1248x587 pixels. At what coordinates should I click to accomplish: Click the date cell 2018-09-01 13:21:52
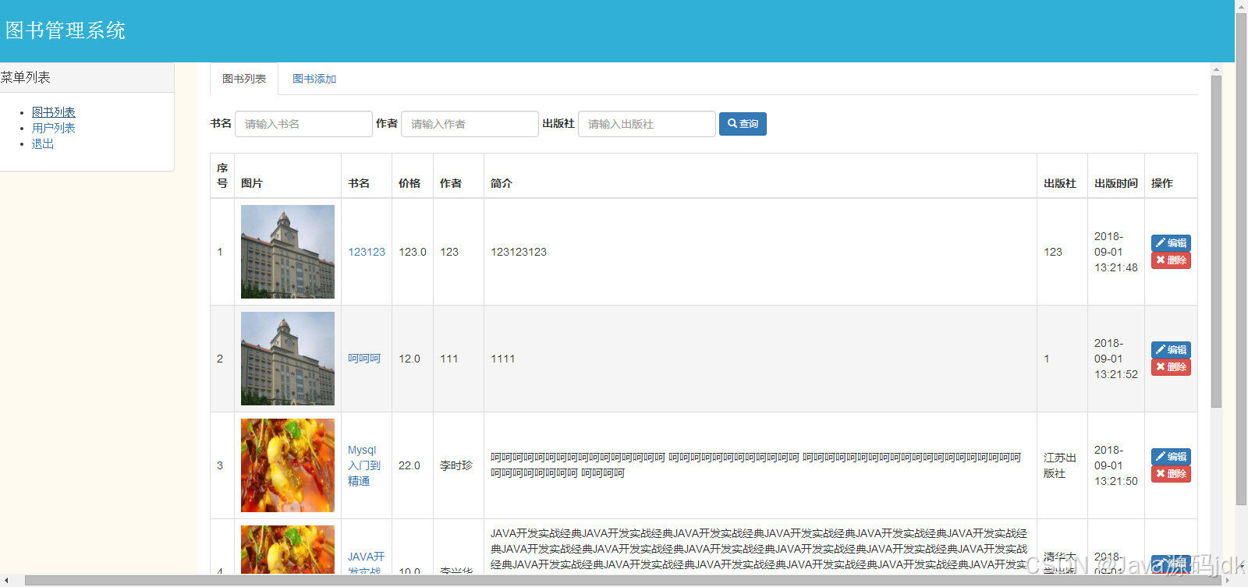pyautogui.click(x=1116, y=359)
